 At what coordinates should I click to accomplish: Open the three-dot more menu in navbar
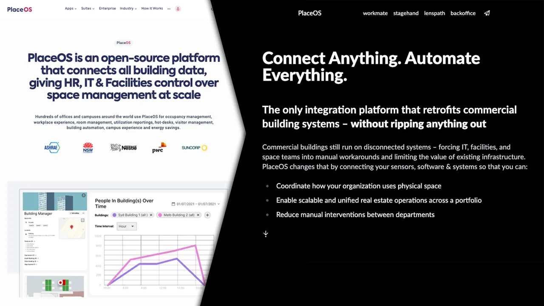[x=169, y=8]
